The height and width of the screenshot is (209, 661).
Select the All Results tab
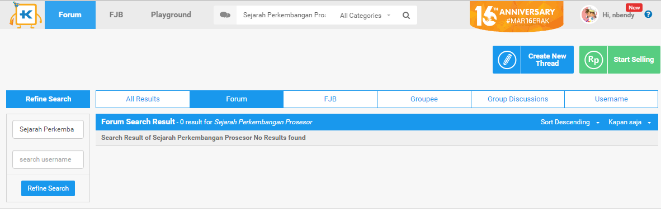(x=143, y=99)
